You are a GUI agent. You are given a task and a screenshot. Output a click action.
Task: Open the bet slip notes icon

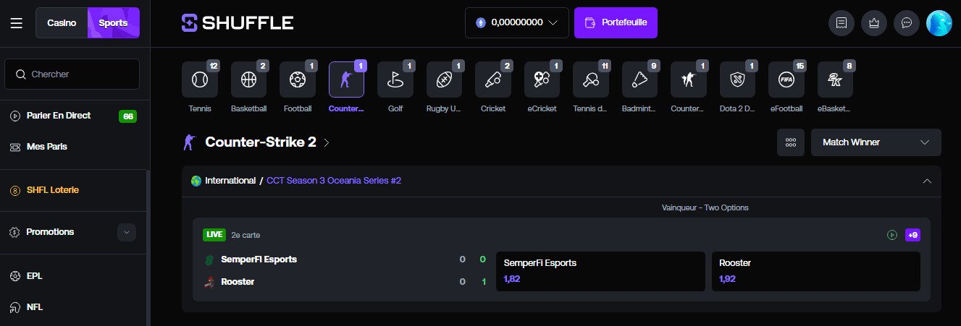click(841, 23)
